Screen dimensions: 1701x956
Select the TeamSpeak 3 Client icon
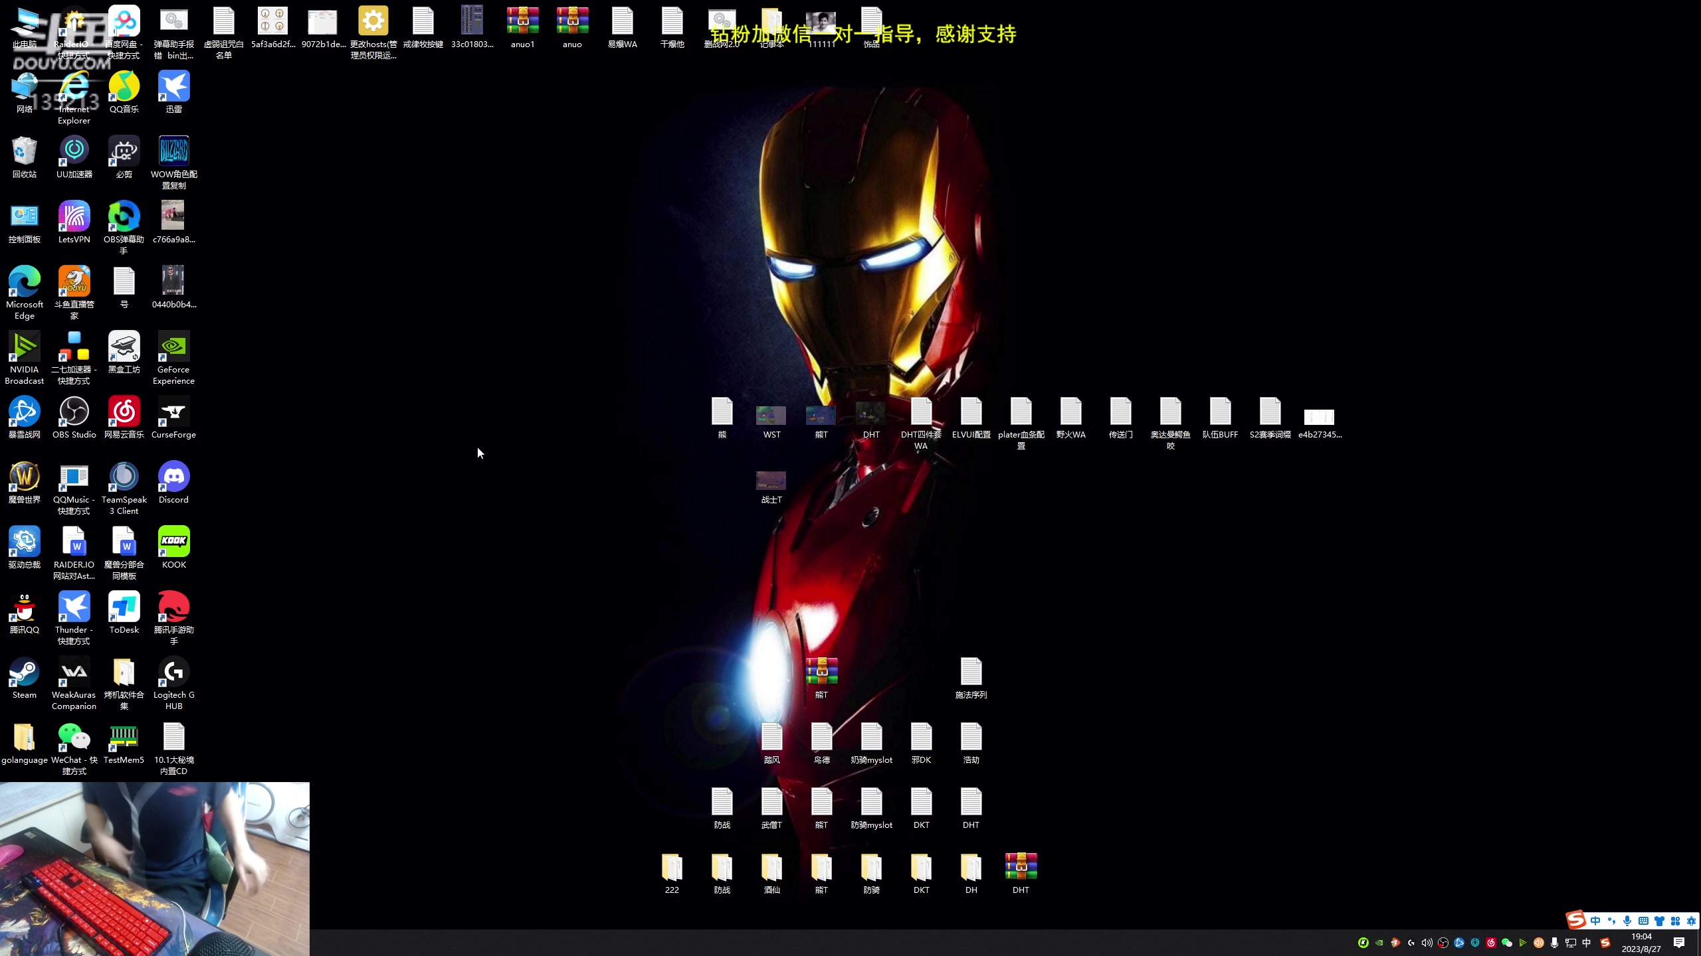[x=124, y=489]
